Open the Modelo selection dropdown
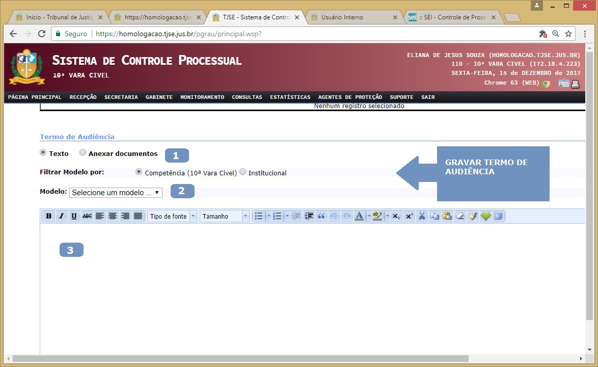 click(x=116, y=193)
